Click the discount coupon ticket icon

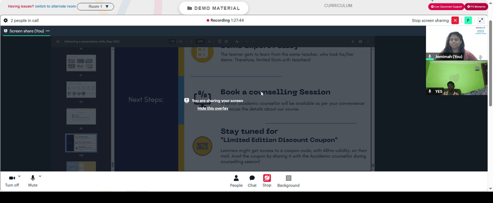click(x=203, y=146)
